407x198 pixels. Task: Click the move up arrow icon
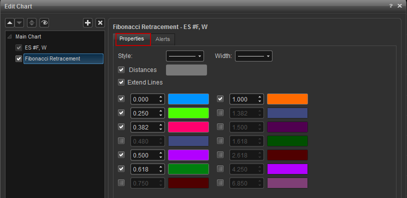pyautogui.click(x=10, y=23)
